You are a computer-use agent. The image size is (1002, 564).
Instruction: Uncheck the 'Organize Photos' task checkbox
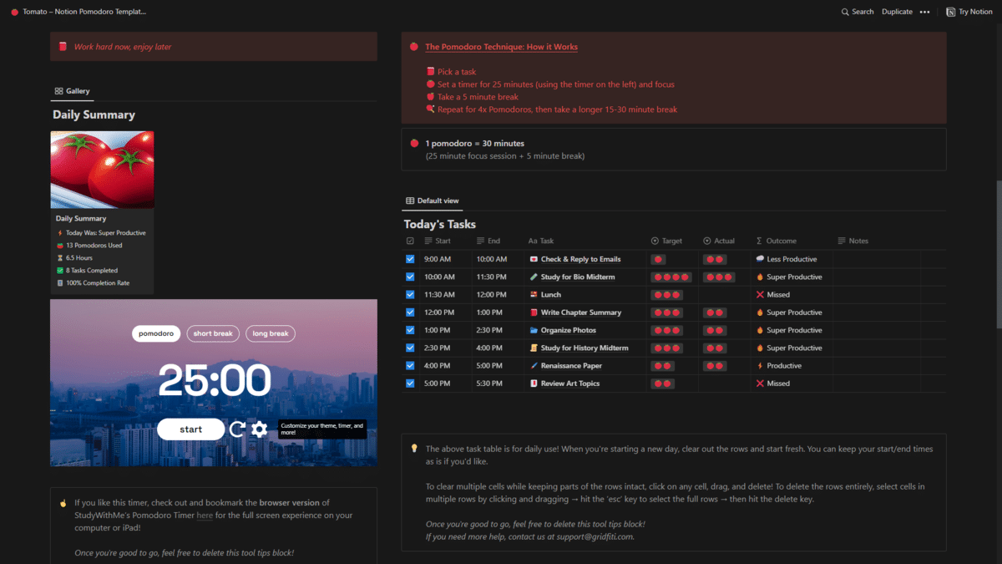pos(410,330)
